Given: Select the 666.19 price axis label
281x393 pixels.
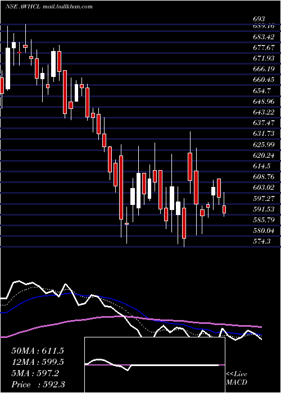Looking at the screenshot, I should (x=264, y=69).
